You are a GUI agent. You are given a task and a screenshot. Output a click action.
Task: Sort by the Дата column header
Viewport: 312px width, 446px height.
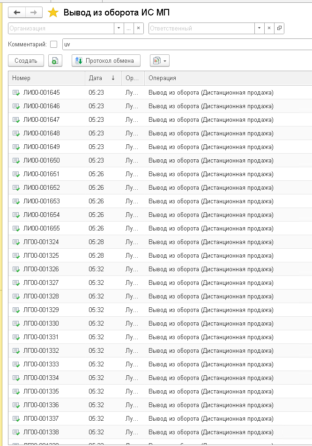(x=103, y=78)
